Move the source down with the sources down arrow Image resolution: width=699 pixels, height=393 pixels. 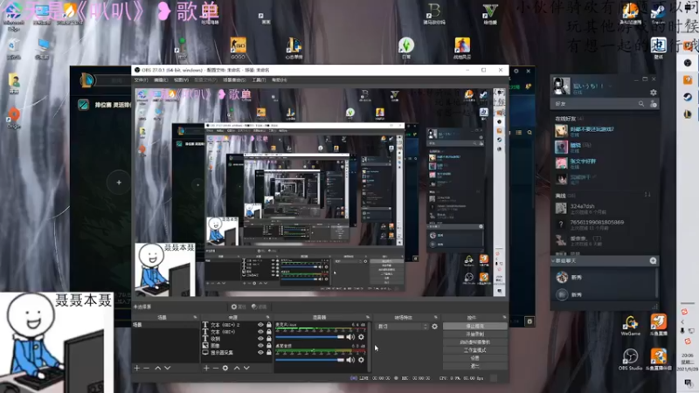tap(246, 368)
